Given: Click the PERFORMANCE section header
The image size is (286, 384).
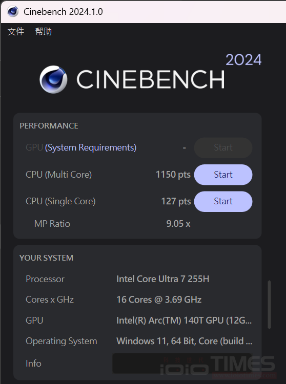Looking at the screenshot, I should 49,126.
